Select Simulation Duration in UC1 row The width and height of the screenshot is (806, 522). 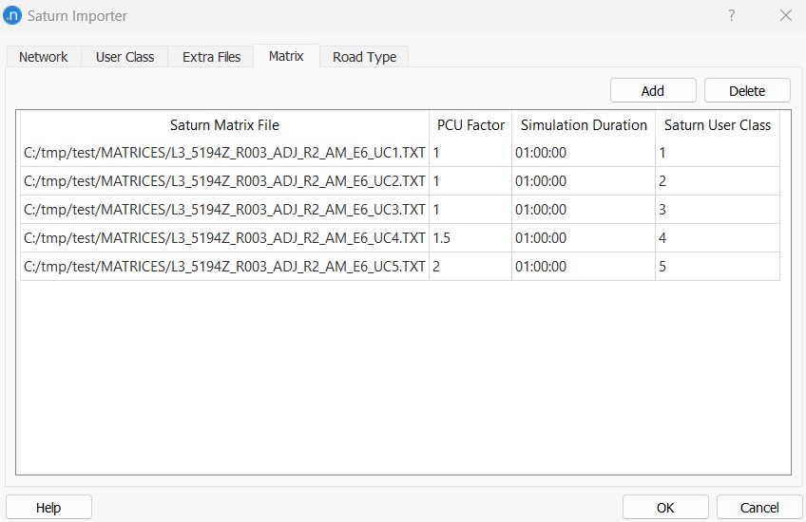click(x=584, y=153)
